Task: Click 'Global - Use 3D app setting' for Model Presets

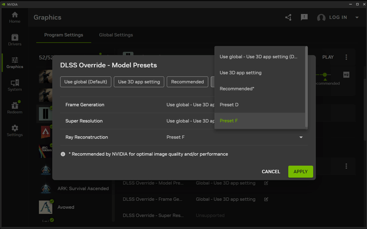Action: pyautogui.click(x=225, y=183)
